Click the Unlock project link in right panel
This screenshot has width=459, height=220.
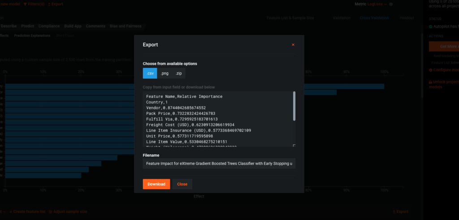(444, 85)
